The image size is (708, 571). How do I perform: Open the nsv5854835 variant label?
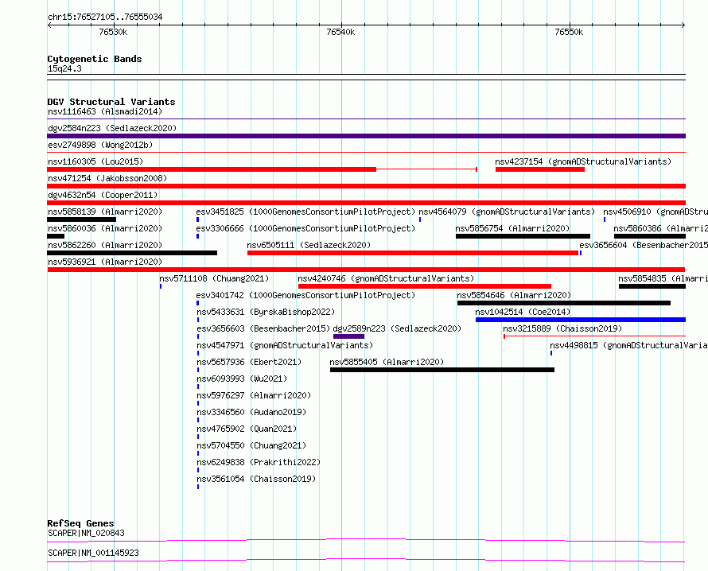click(663, 278)
